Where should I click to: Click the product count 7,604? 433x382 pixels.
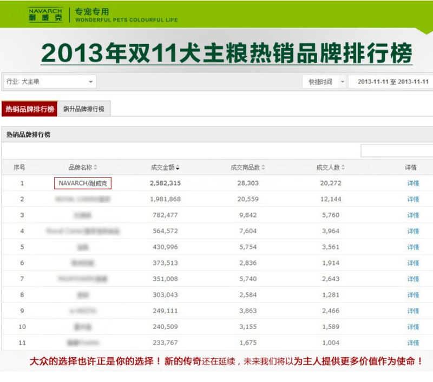point(248,231)
